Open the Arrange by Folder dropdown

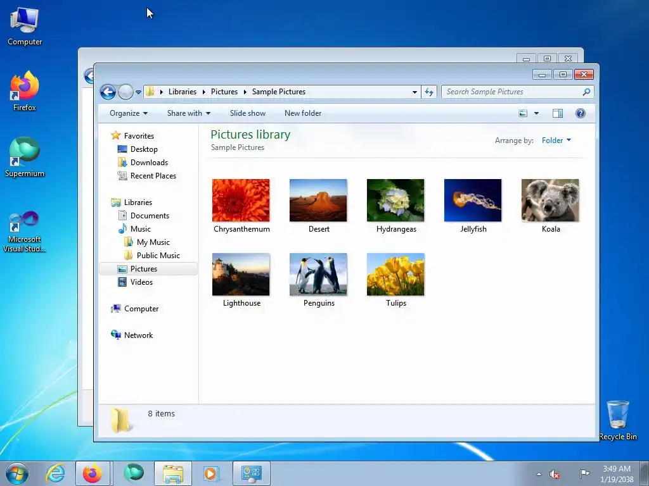[556, 140]
